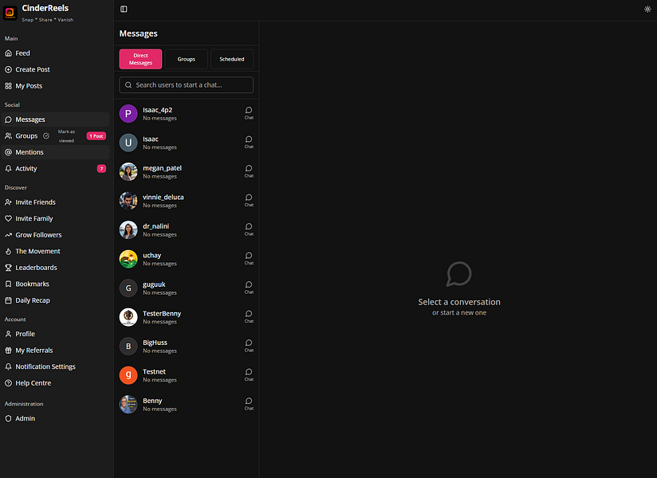The width and height of the screenshot is (657, 478).
Task: Click Benny's profile photo
Action: 128,405
